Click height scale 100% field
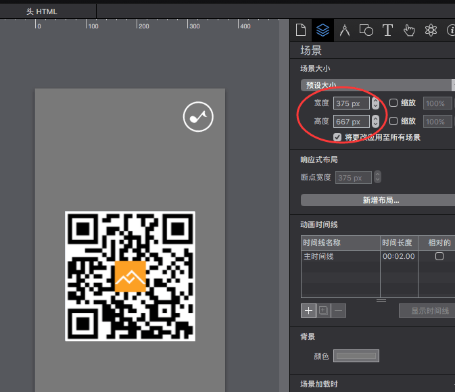Image resolution: width=455 pixels, height=392 pixels. (x=437, y=122)
